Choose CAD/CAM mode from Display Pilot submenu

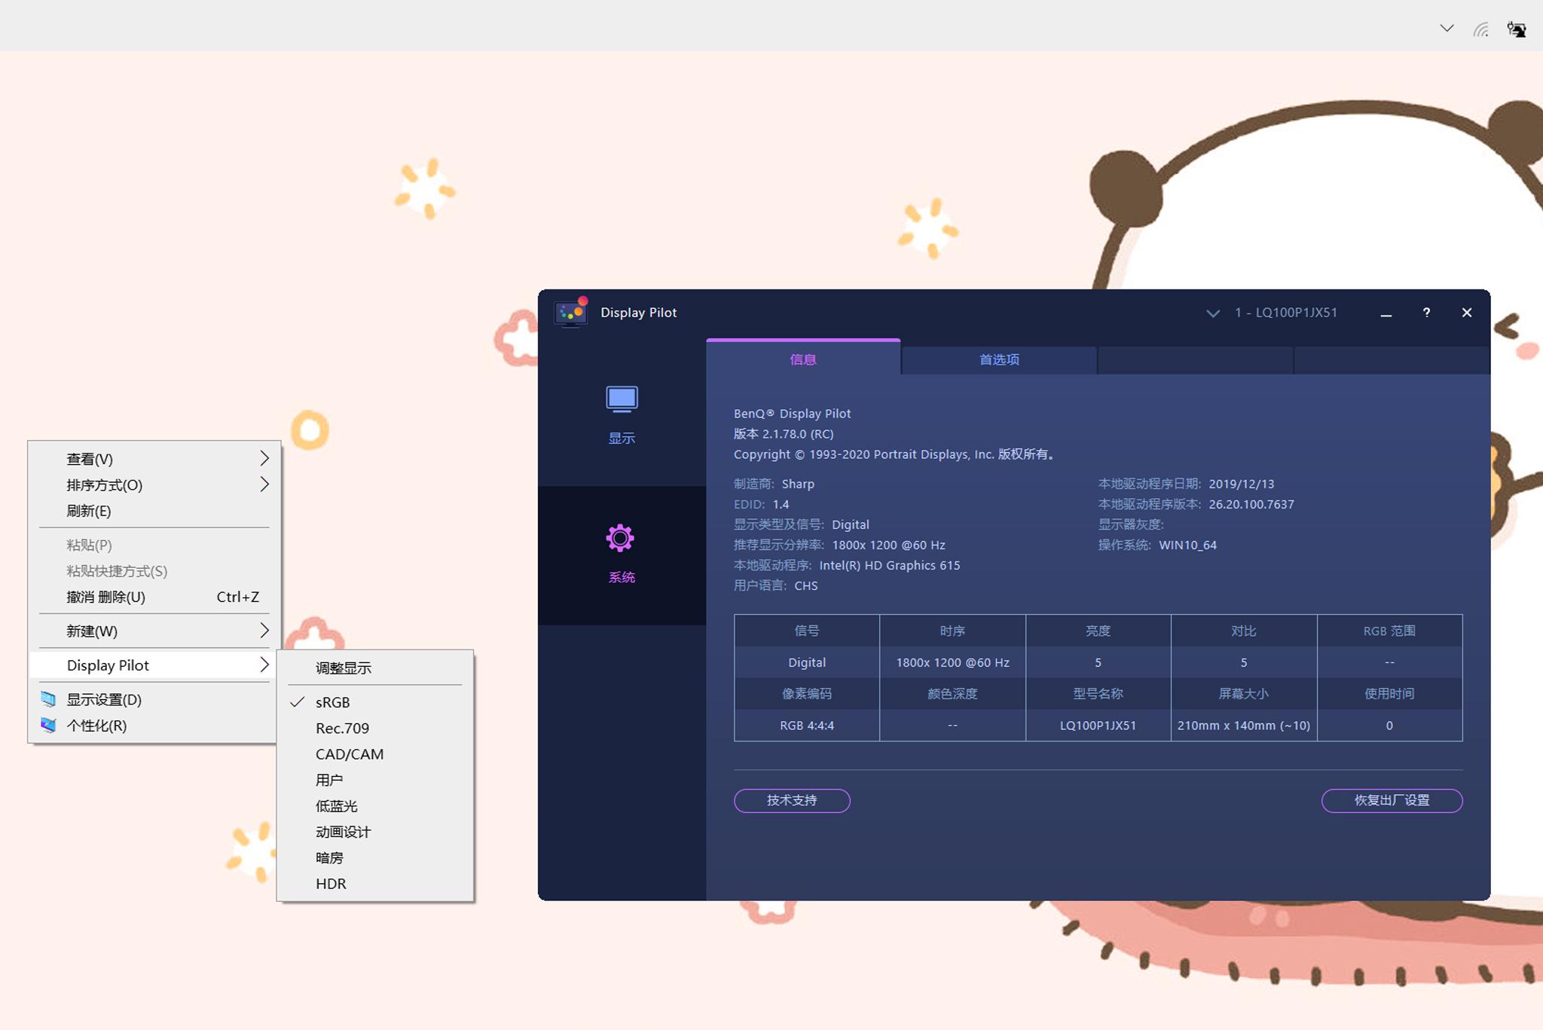click(x=349, y=753)
